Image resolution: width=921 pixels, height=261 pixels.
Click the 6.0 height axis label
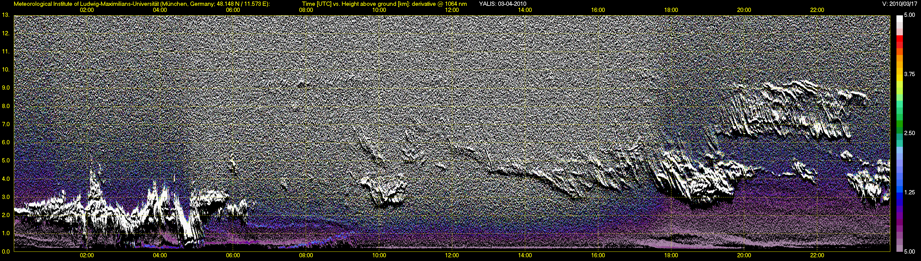pos(6,142)
